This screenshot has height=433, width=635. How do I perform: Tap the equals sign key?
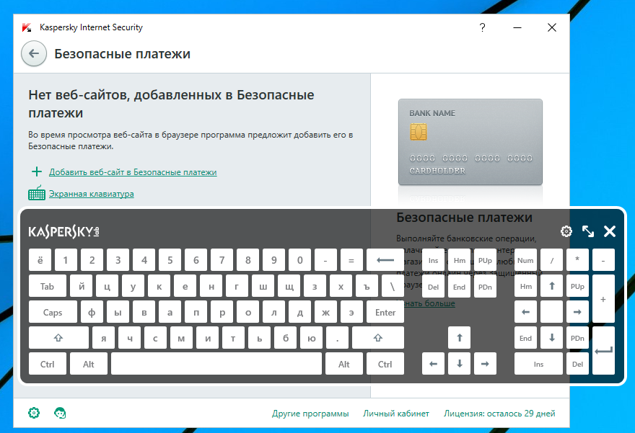[351, 260]
